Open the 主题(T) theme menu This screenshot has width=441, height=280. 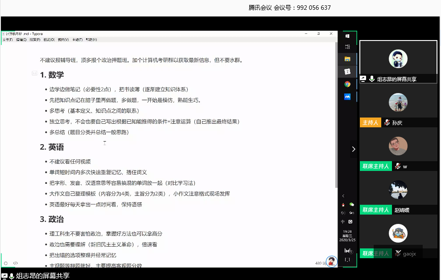click(77, 40)
